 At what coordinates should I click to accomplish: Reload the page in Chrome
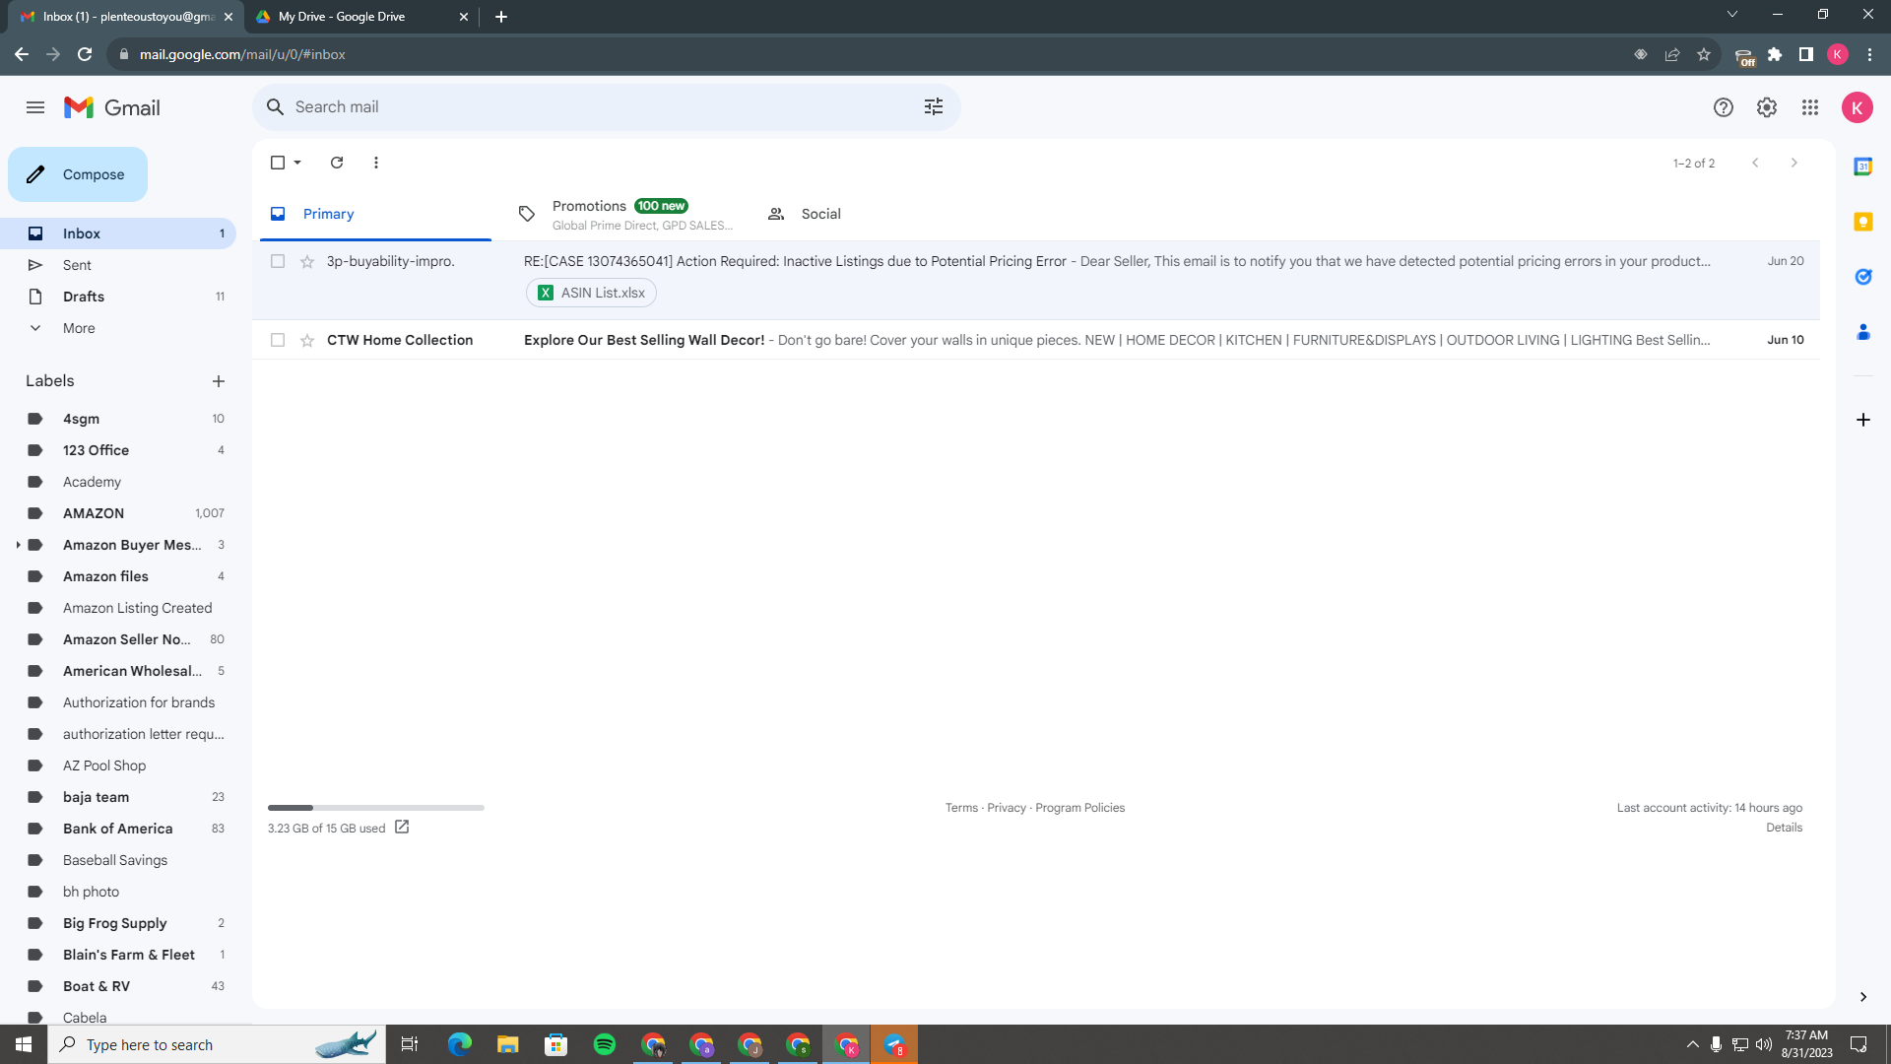click(85, 54)
